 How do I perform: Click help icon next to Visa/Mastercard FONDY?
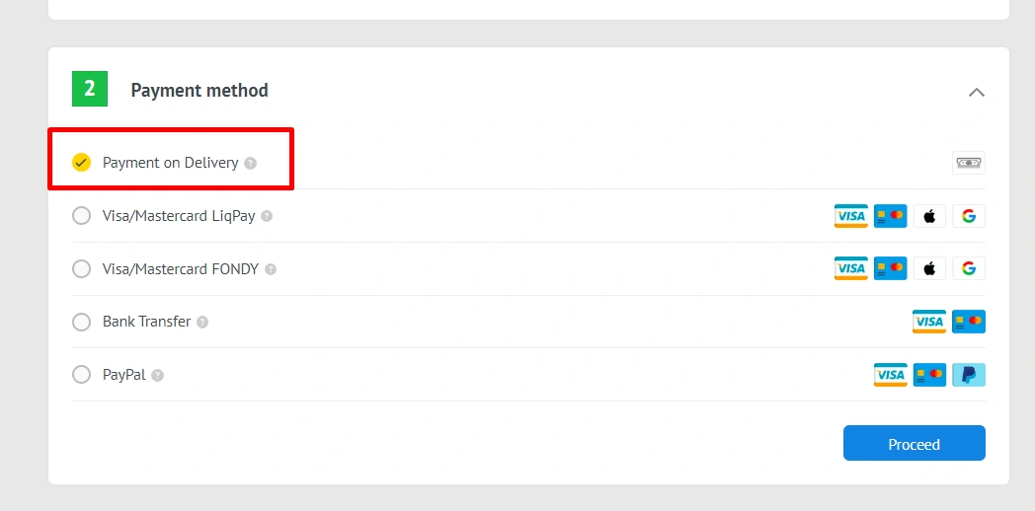tap(271, 269)
